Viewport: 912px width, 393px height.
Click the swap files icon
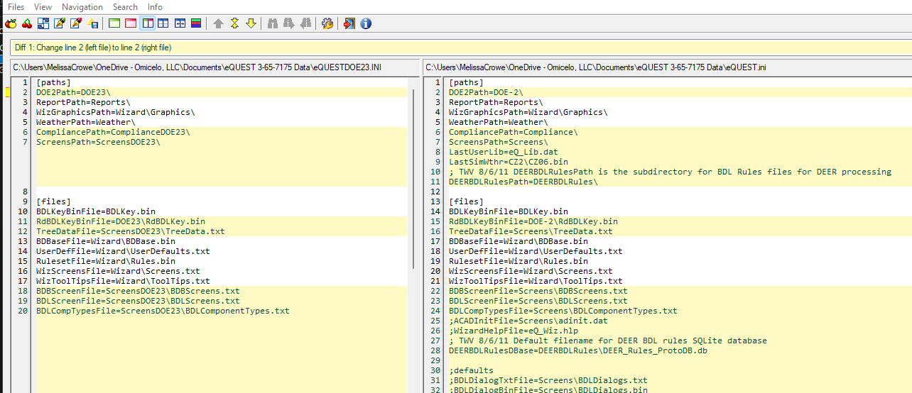pos(44,23)
